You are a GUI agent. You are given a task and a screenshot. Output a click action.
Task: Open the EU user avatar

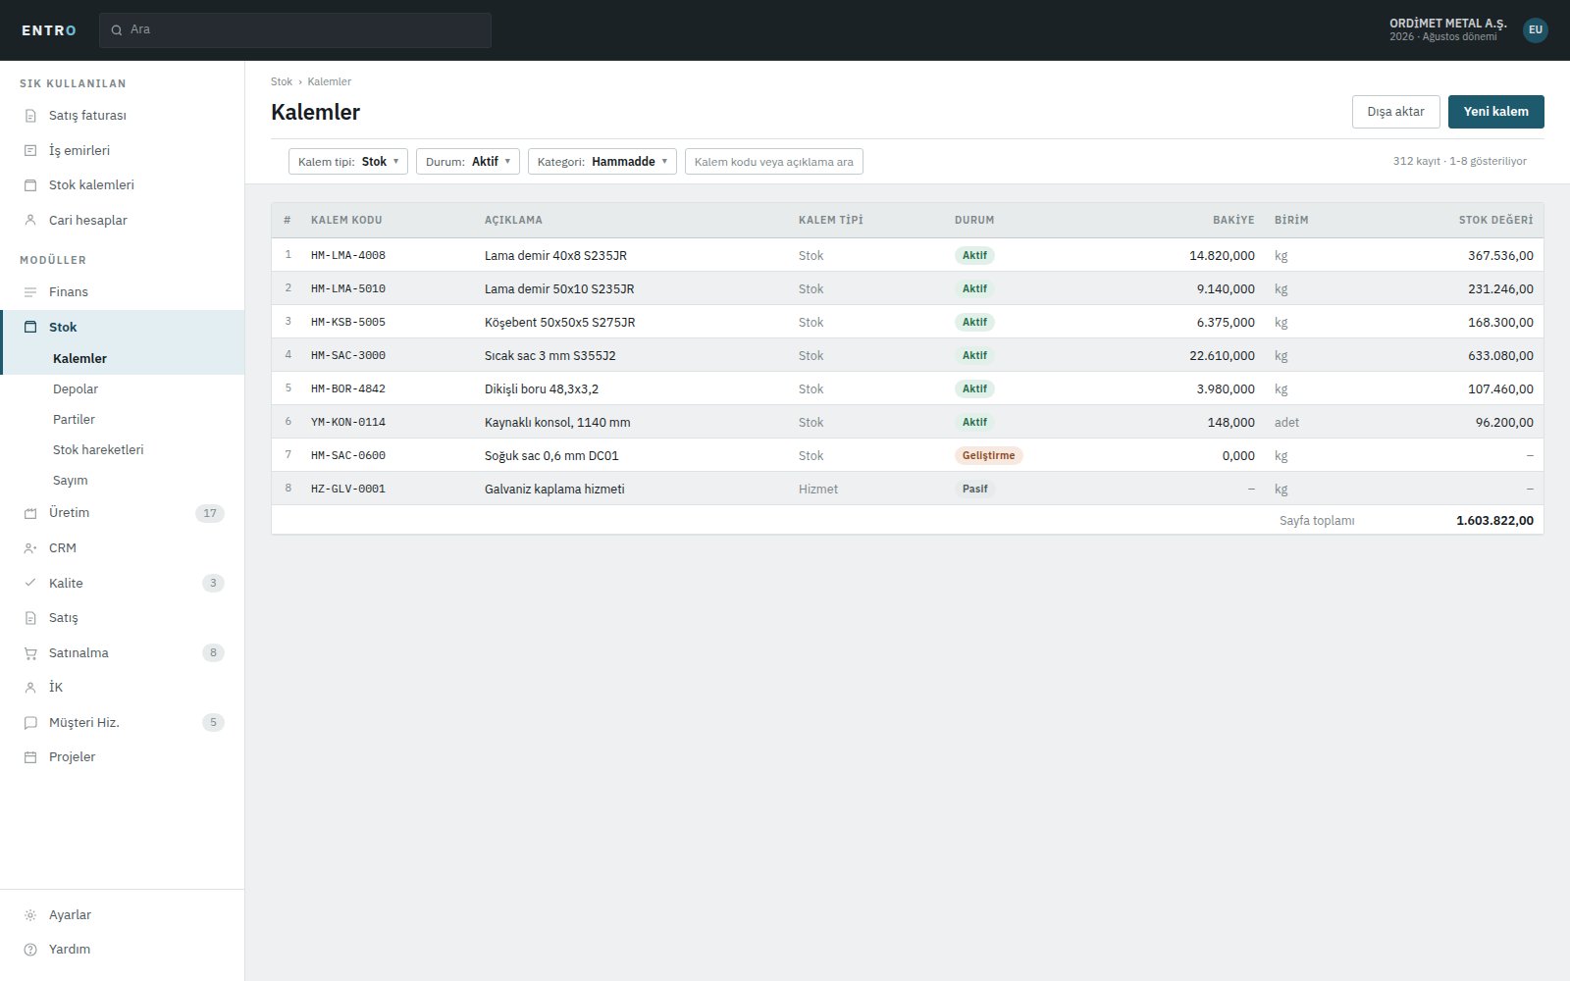(1536, 29)
